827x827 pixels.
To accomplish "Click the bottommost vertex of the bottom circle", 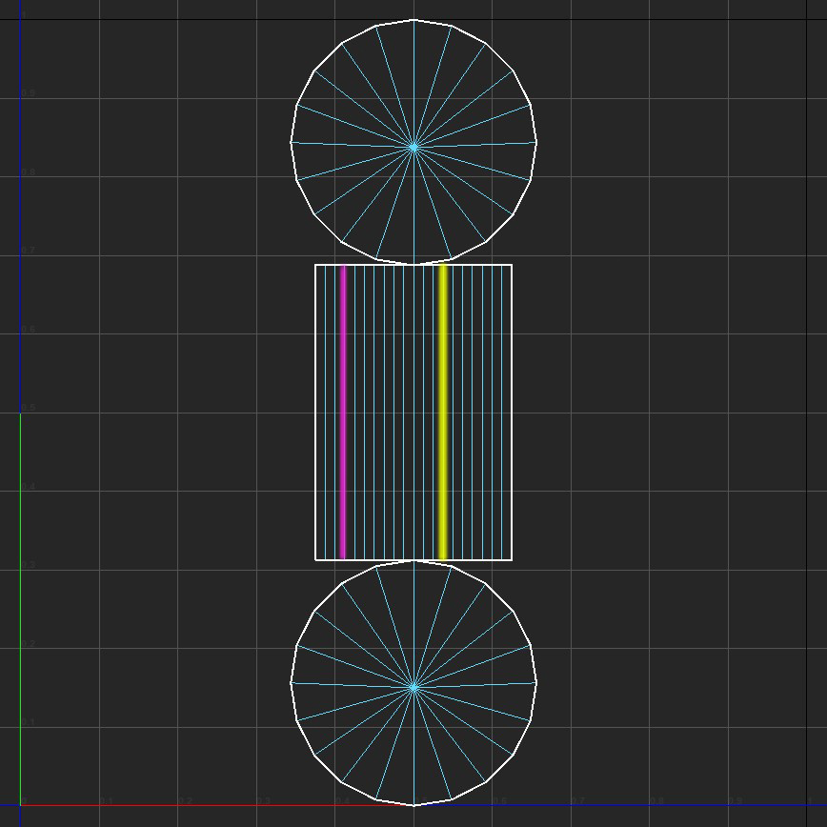I will coord(413,805).
